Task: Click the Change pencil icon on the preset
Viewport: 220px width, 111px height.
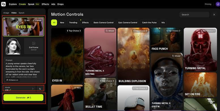Action: 33,20
